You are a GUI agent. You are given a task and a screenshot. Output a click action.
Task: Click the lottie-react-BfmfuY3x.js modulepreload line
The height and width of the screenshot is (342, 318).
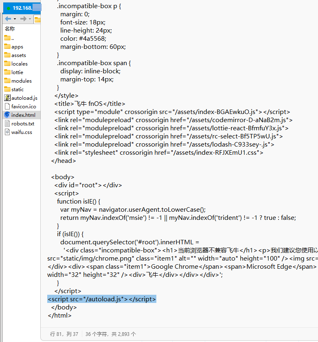(171, 128)
